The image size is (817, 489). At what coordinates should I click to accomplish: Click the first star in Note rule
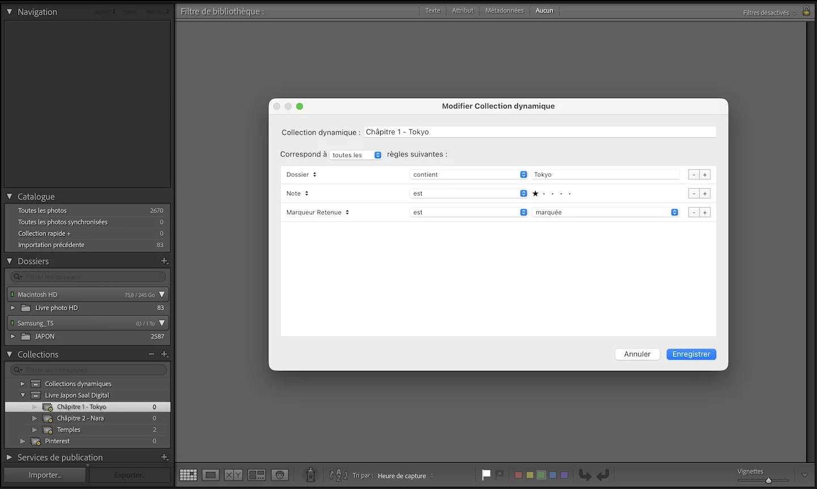(x=535, y=193)
